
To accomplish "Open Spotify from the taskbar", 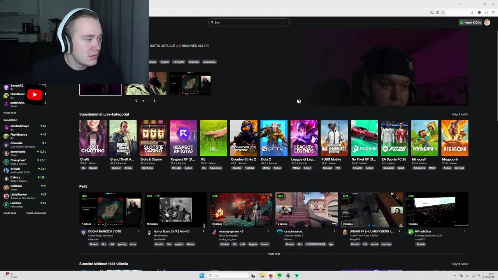I will click(279, 275).
